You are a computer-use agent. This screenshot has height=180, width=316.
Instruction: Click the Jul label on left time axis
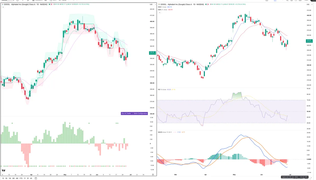click(131, 175)
